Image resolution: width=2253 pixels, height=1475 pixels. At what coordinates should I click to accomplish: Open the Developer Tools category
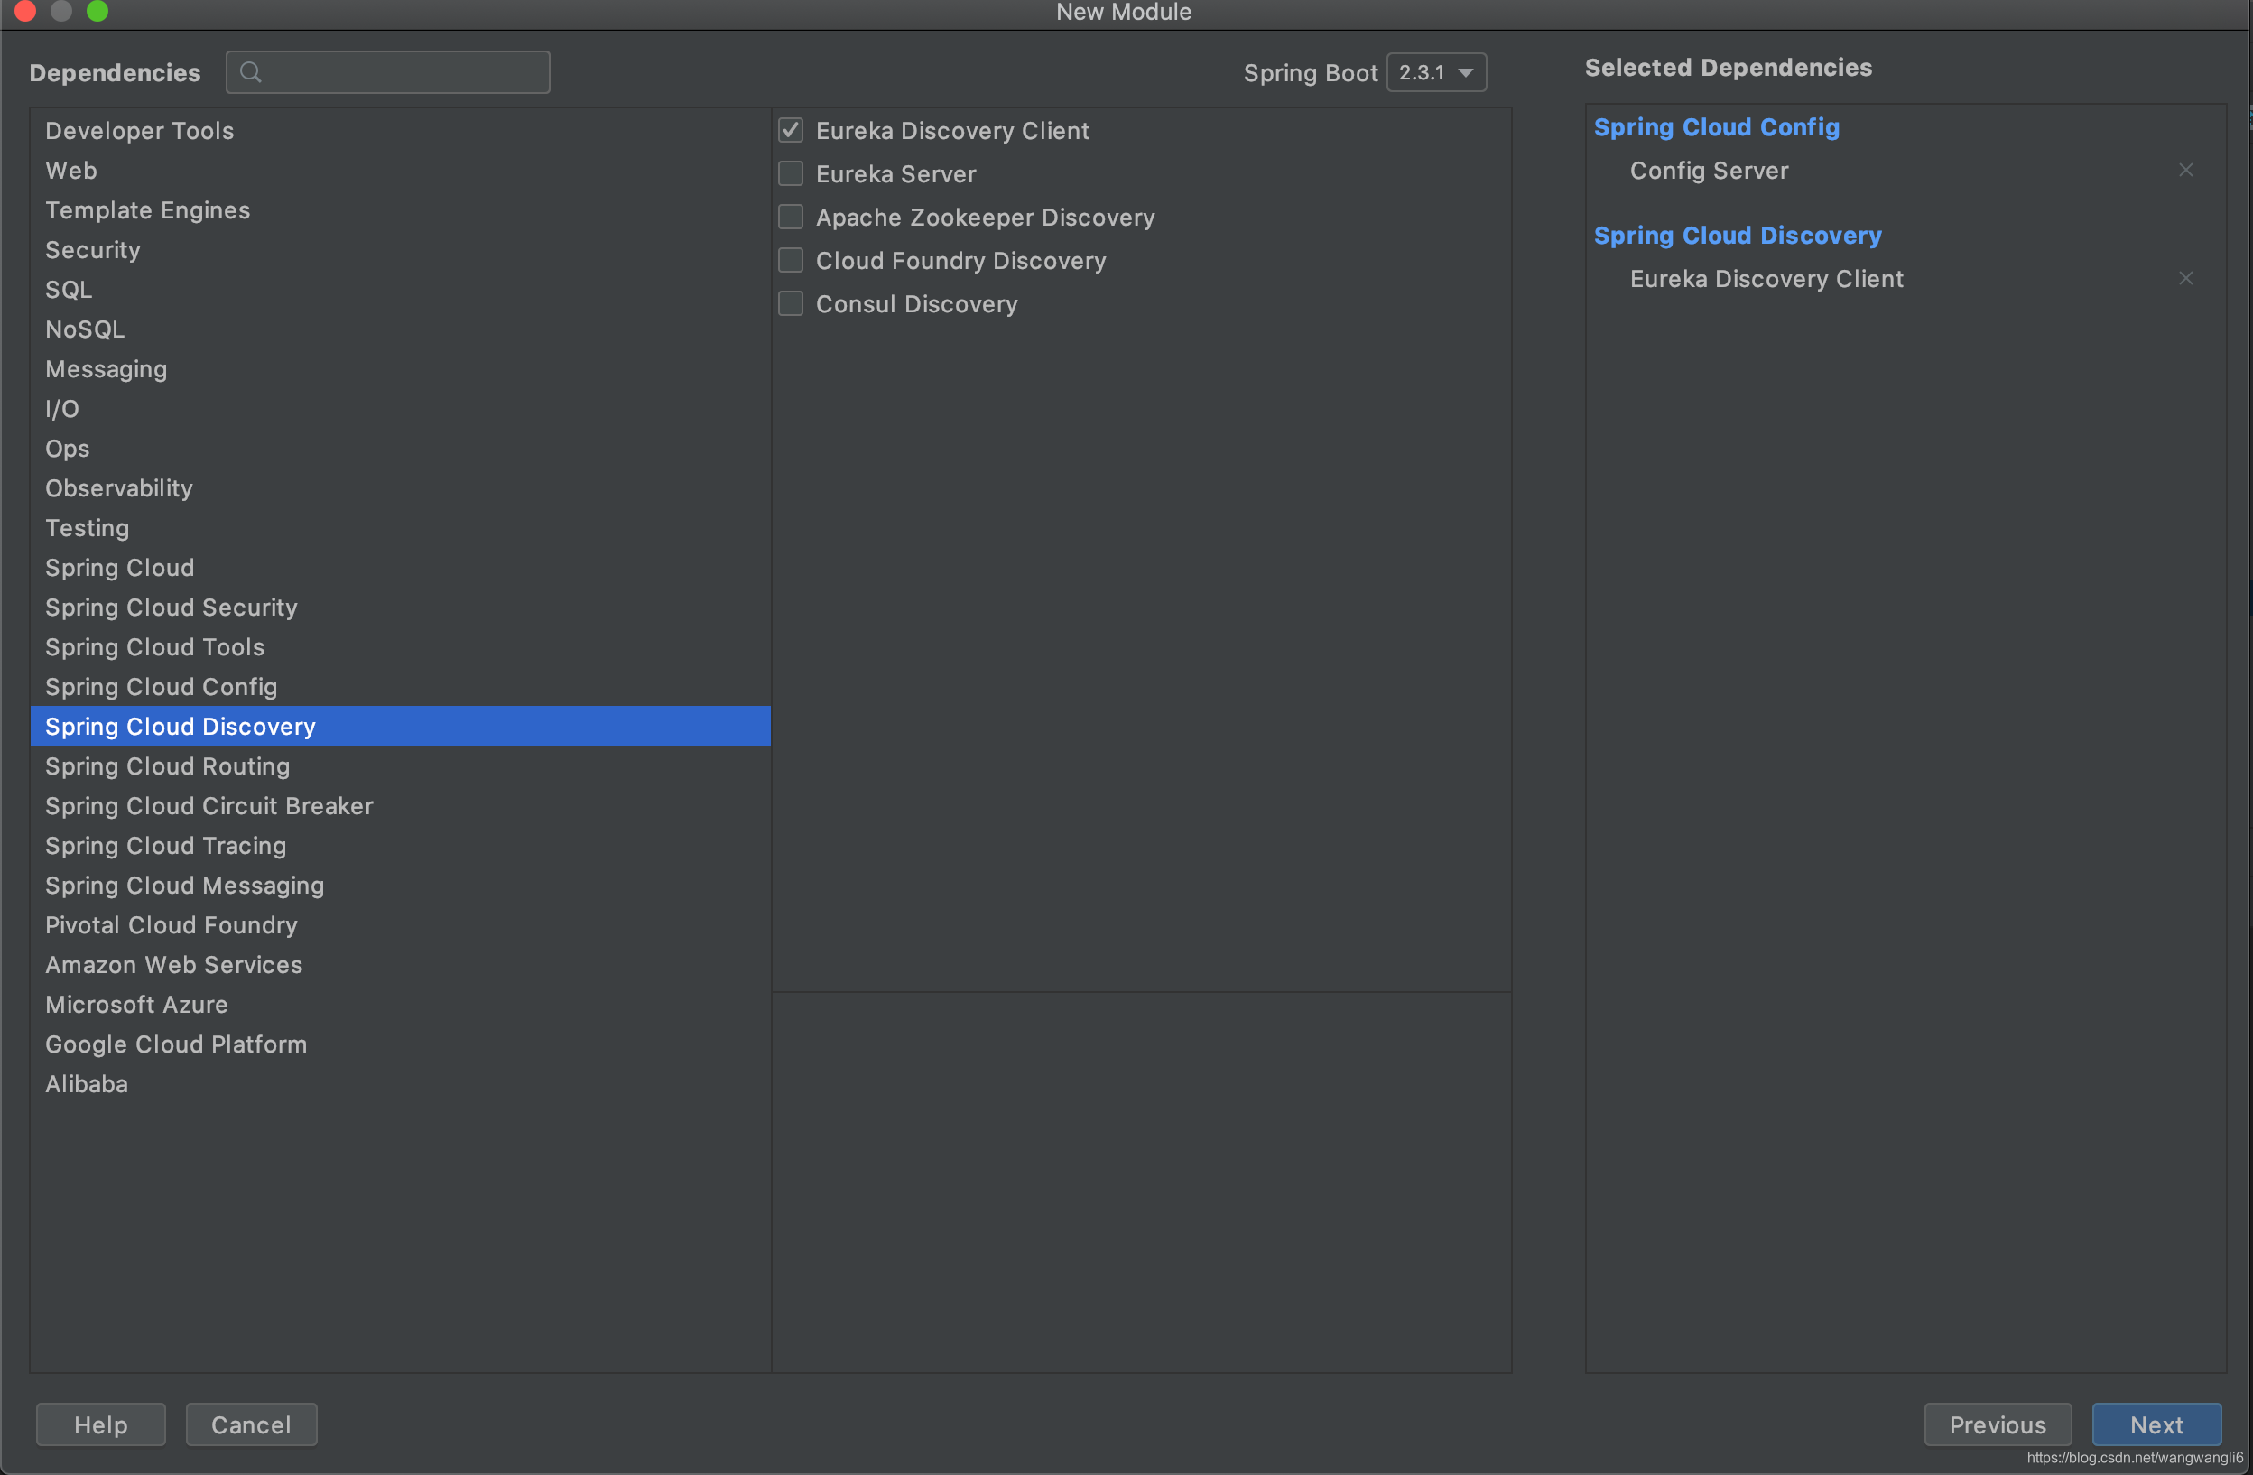coord(139,131)
